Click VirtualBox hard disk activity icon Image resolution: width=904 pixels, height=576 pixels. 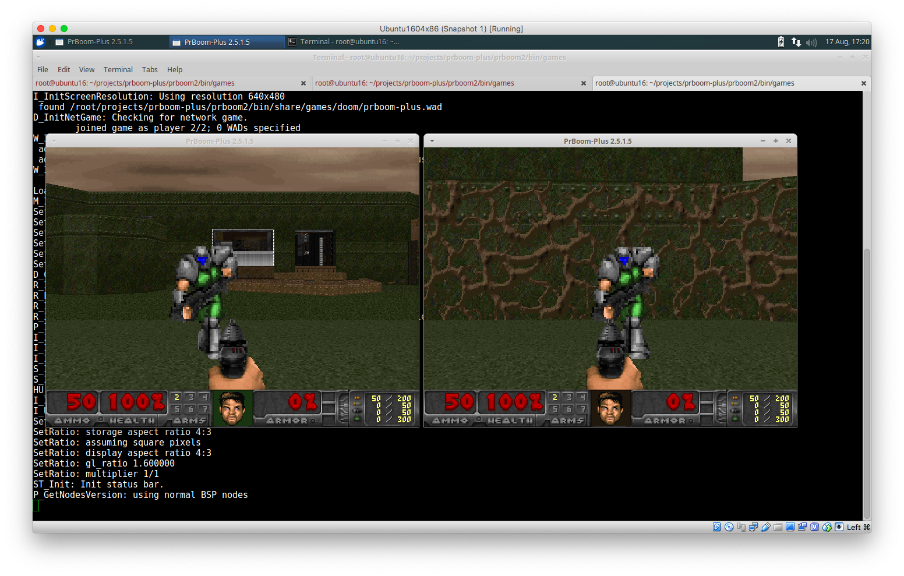716,527
